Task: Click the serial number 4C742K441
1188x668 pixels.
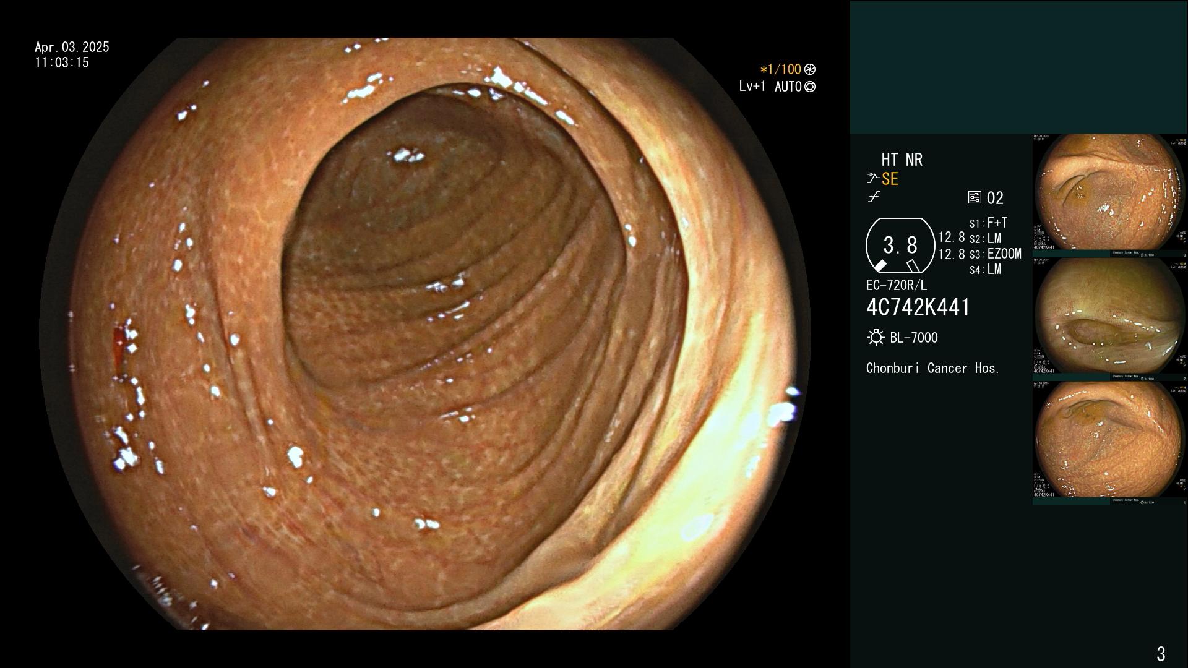Action: click(x=918, y=307)
